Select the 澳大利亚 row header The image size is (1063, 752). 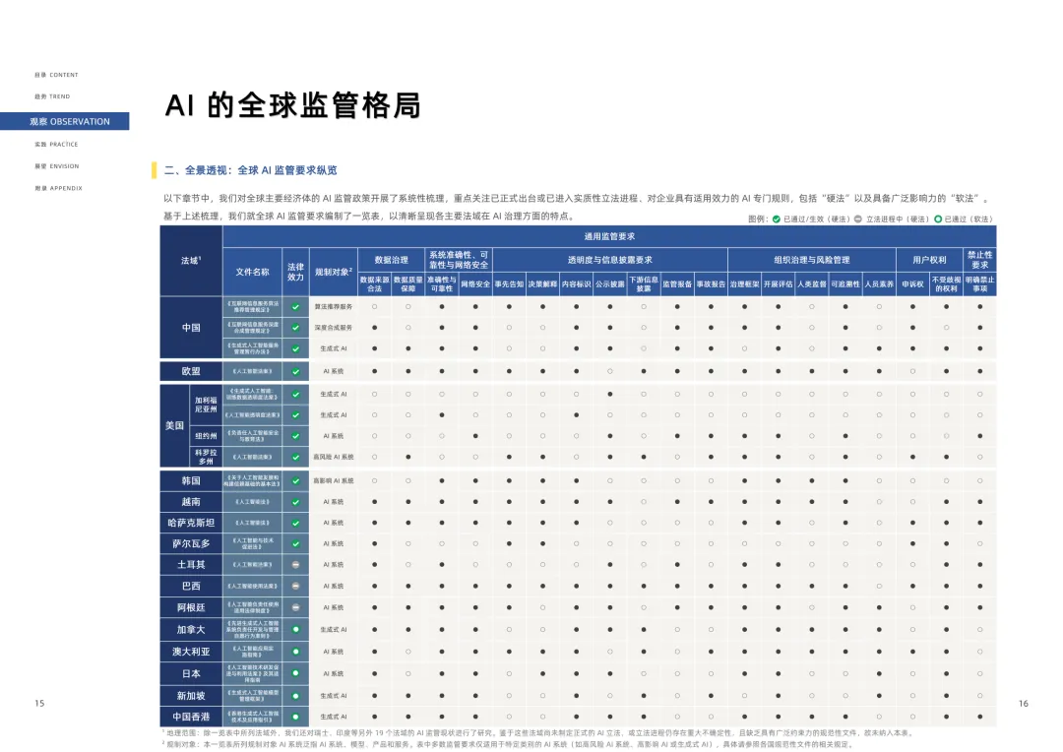(191, 652)
